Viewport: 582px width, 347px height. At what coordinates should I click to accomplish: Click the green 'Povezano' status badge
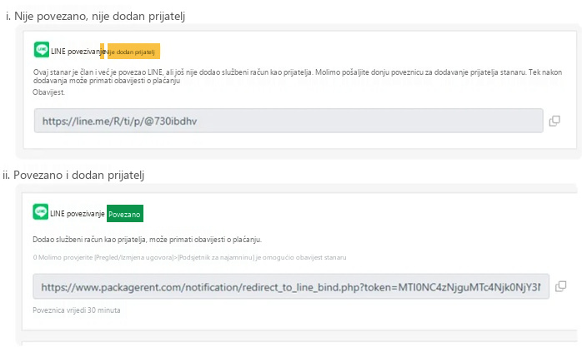[125, 214]
